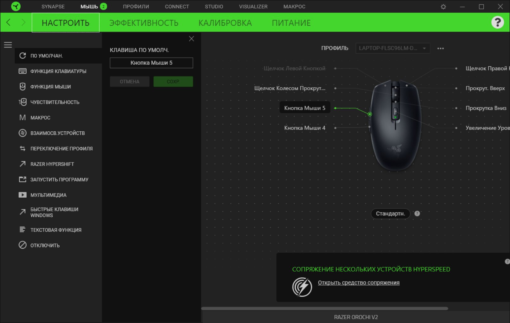Viewport: 510px width, 323px height.
Task: Select the Настроить subtab
Action: pyautogui.click(x=66, y=23)
